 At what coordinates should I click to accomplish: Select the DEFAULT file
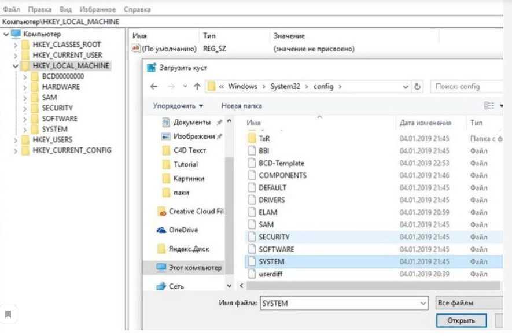272,188
